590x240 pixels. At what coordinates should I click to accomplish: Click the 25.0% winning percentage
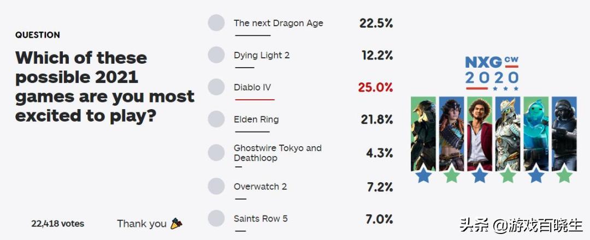[375, 87]
